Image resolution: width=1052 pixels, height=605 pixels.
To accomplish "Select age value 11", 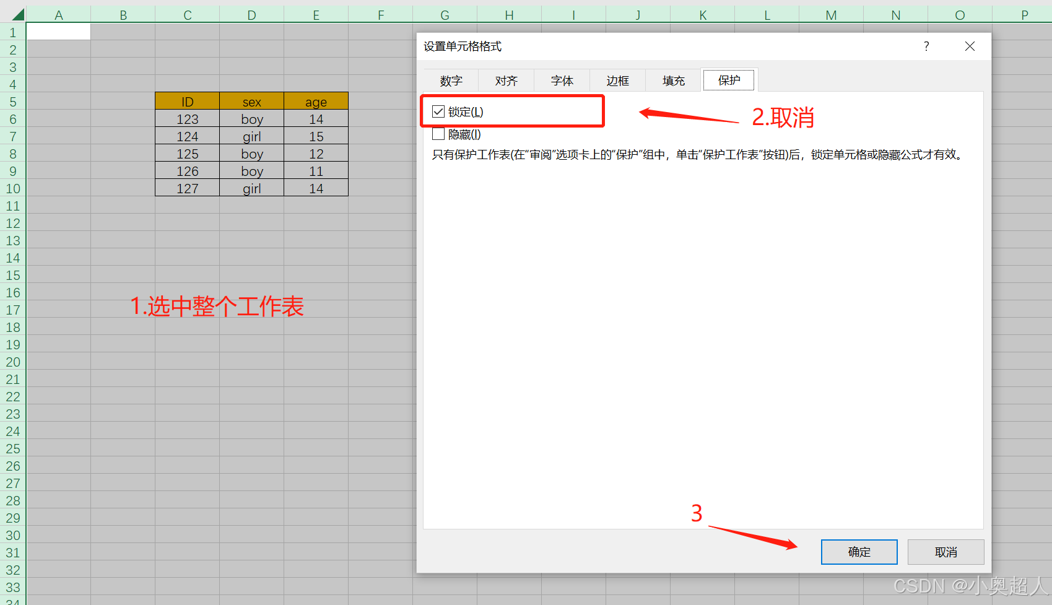I will pyautogui.click(x=316, y=171).
